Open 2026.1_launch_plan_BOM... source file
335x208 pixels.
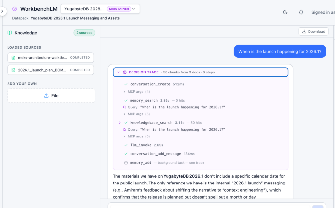coord(51,70)
